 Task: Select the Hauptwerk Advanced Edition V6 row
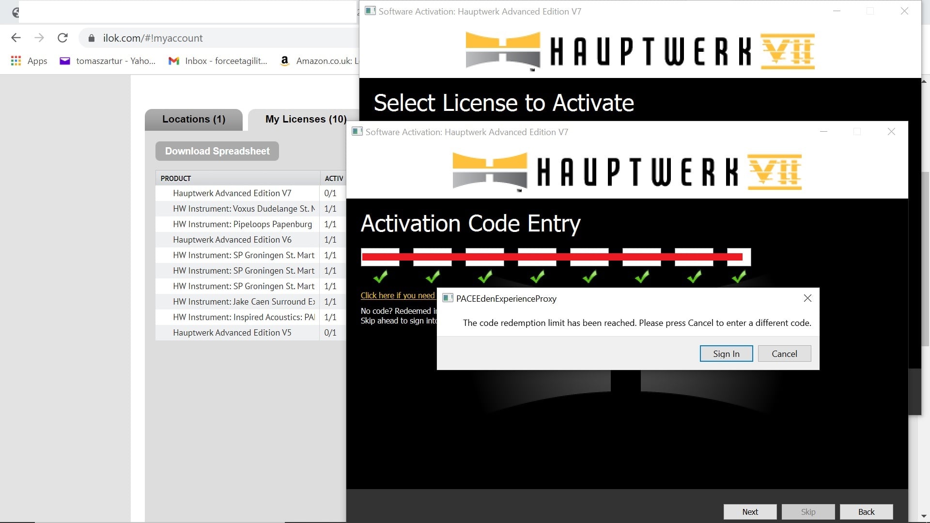point(250,240)
